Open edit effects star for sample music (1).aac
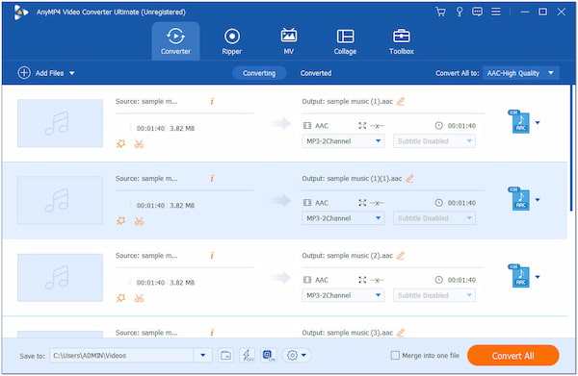Screen dimensions: 578x376 pos(121,144)
